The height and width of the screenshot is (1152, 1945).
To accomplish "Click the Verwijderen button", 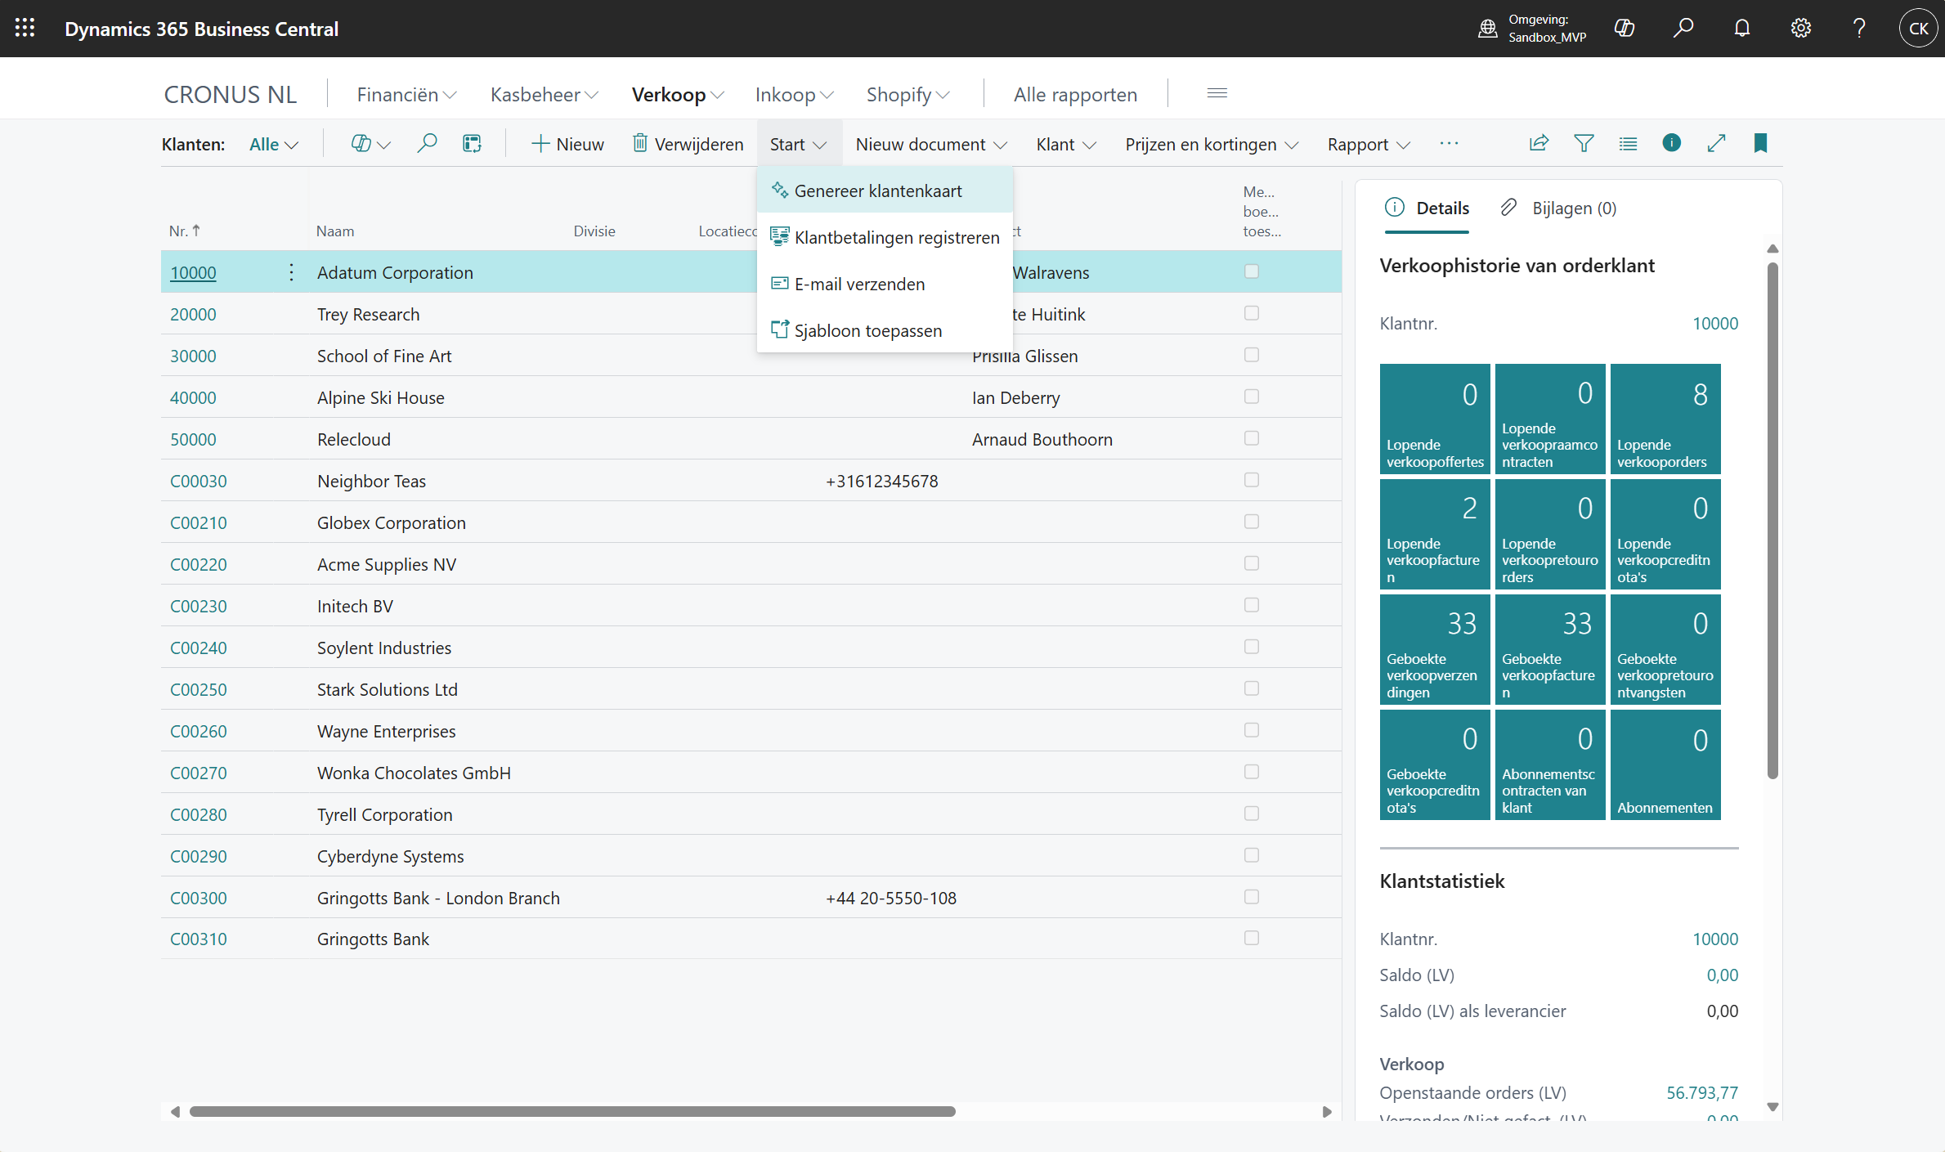I will 688,145.
